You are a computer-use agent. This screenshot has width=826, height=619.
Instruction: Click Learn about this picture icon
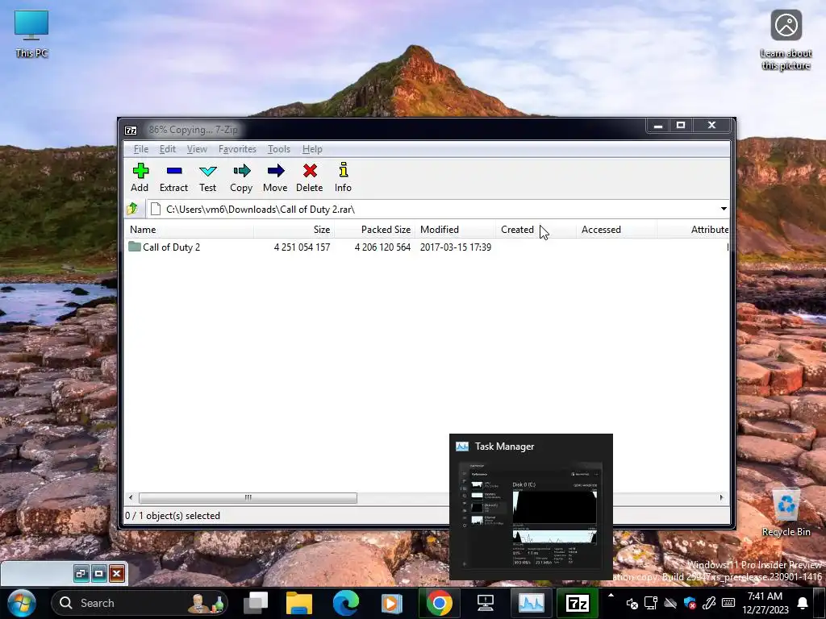[x=786, y=40]
